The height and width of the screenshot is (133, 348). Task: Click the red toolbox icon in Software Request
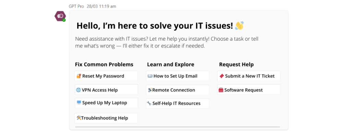click(x=221, y=90)
